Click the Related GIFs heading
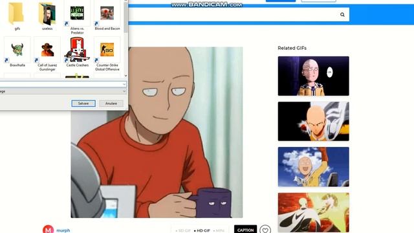 292,48
